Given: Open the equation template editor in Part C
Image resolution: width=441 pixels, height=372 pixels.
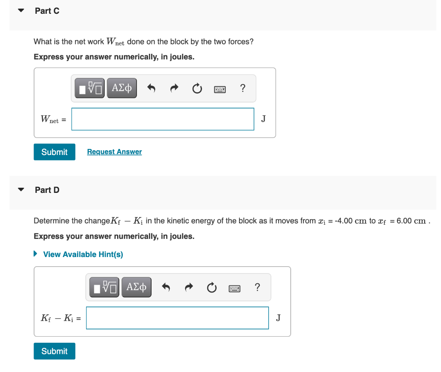Looking at the screenshot, I should 89,88.
